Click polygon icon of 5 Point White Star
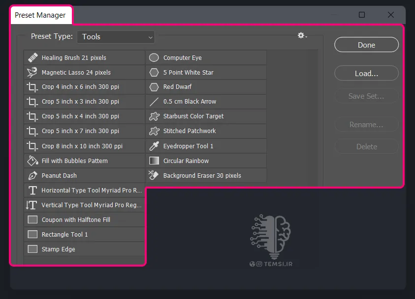 (154, 72)
